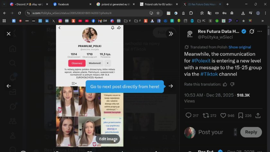The image size is (270, 152).
Task: Close the photo viewer with the X
Action: 9,34
